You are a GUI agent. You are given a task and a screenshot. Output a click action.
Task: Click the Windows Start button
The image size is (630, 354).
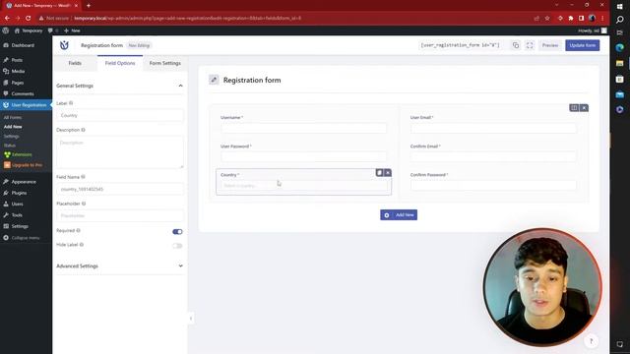click(619, 6)
